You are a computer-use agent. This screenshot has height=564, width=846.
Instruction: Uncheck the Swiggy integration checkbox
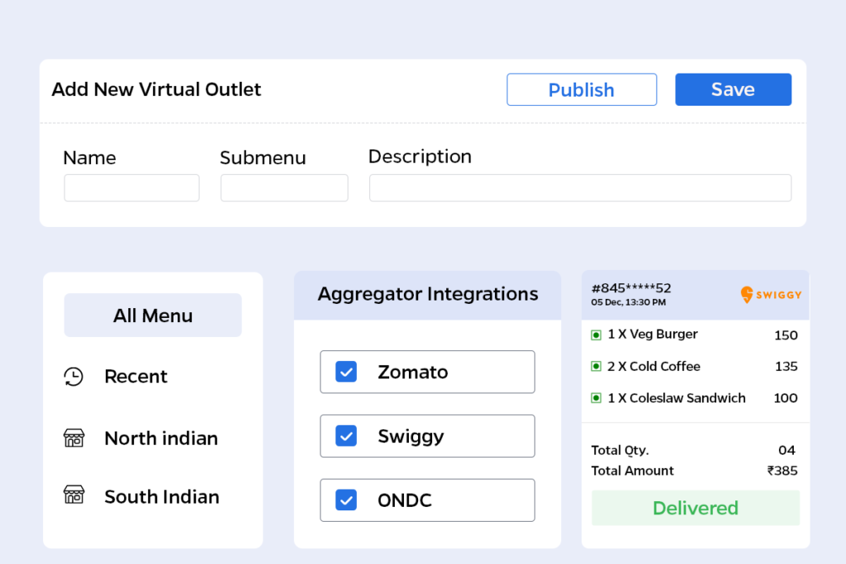tap(346, 436)
